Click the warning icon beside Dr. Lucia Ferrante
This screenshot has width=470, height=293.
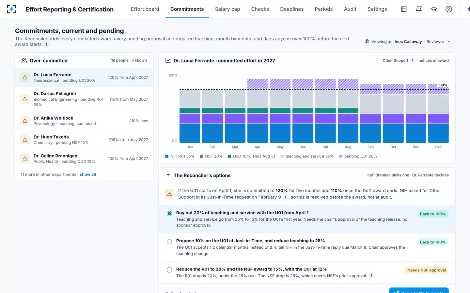[25, 77]
